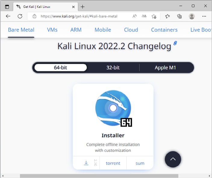Viewport: 212px width, 178px height.
Task: Open browser Settings and more menu
Action: 204,16
